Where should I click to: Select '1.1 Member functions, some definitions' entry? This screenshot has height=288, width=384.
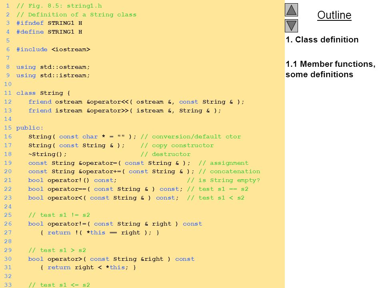(x=330, y=69)
